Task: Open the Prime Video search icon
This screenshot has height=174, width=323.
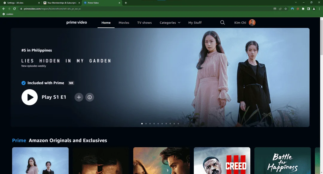Action: pos(223,23)
